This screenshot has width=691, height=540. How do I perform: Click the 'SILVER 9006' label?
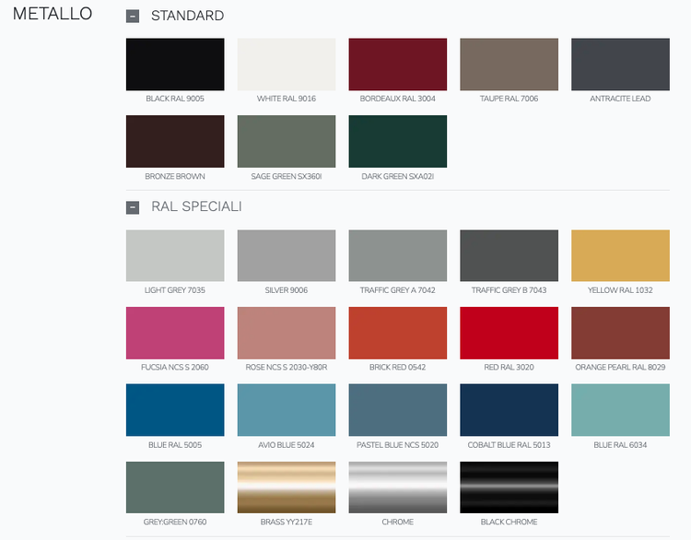click(x=287, y=290)
